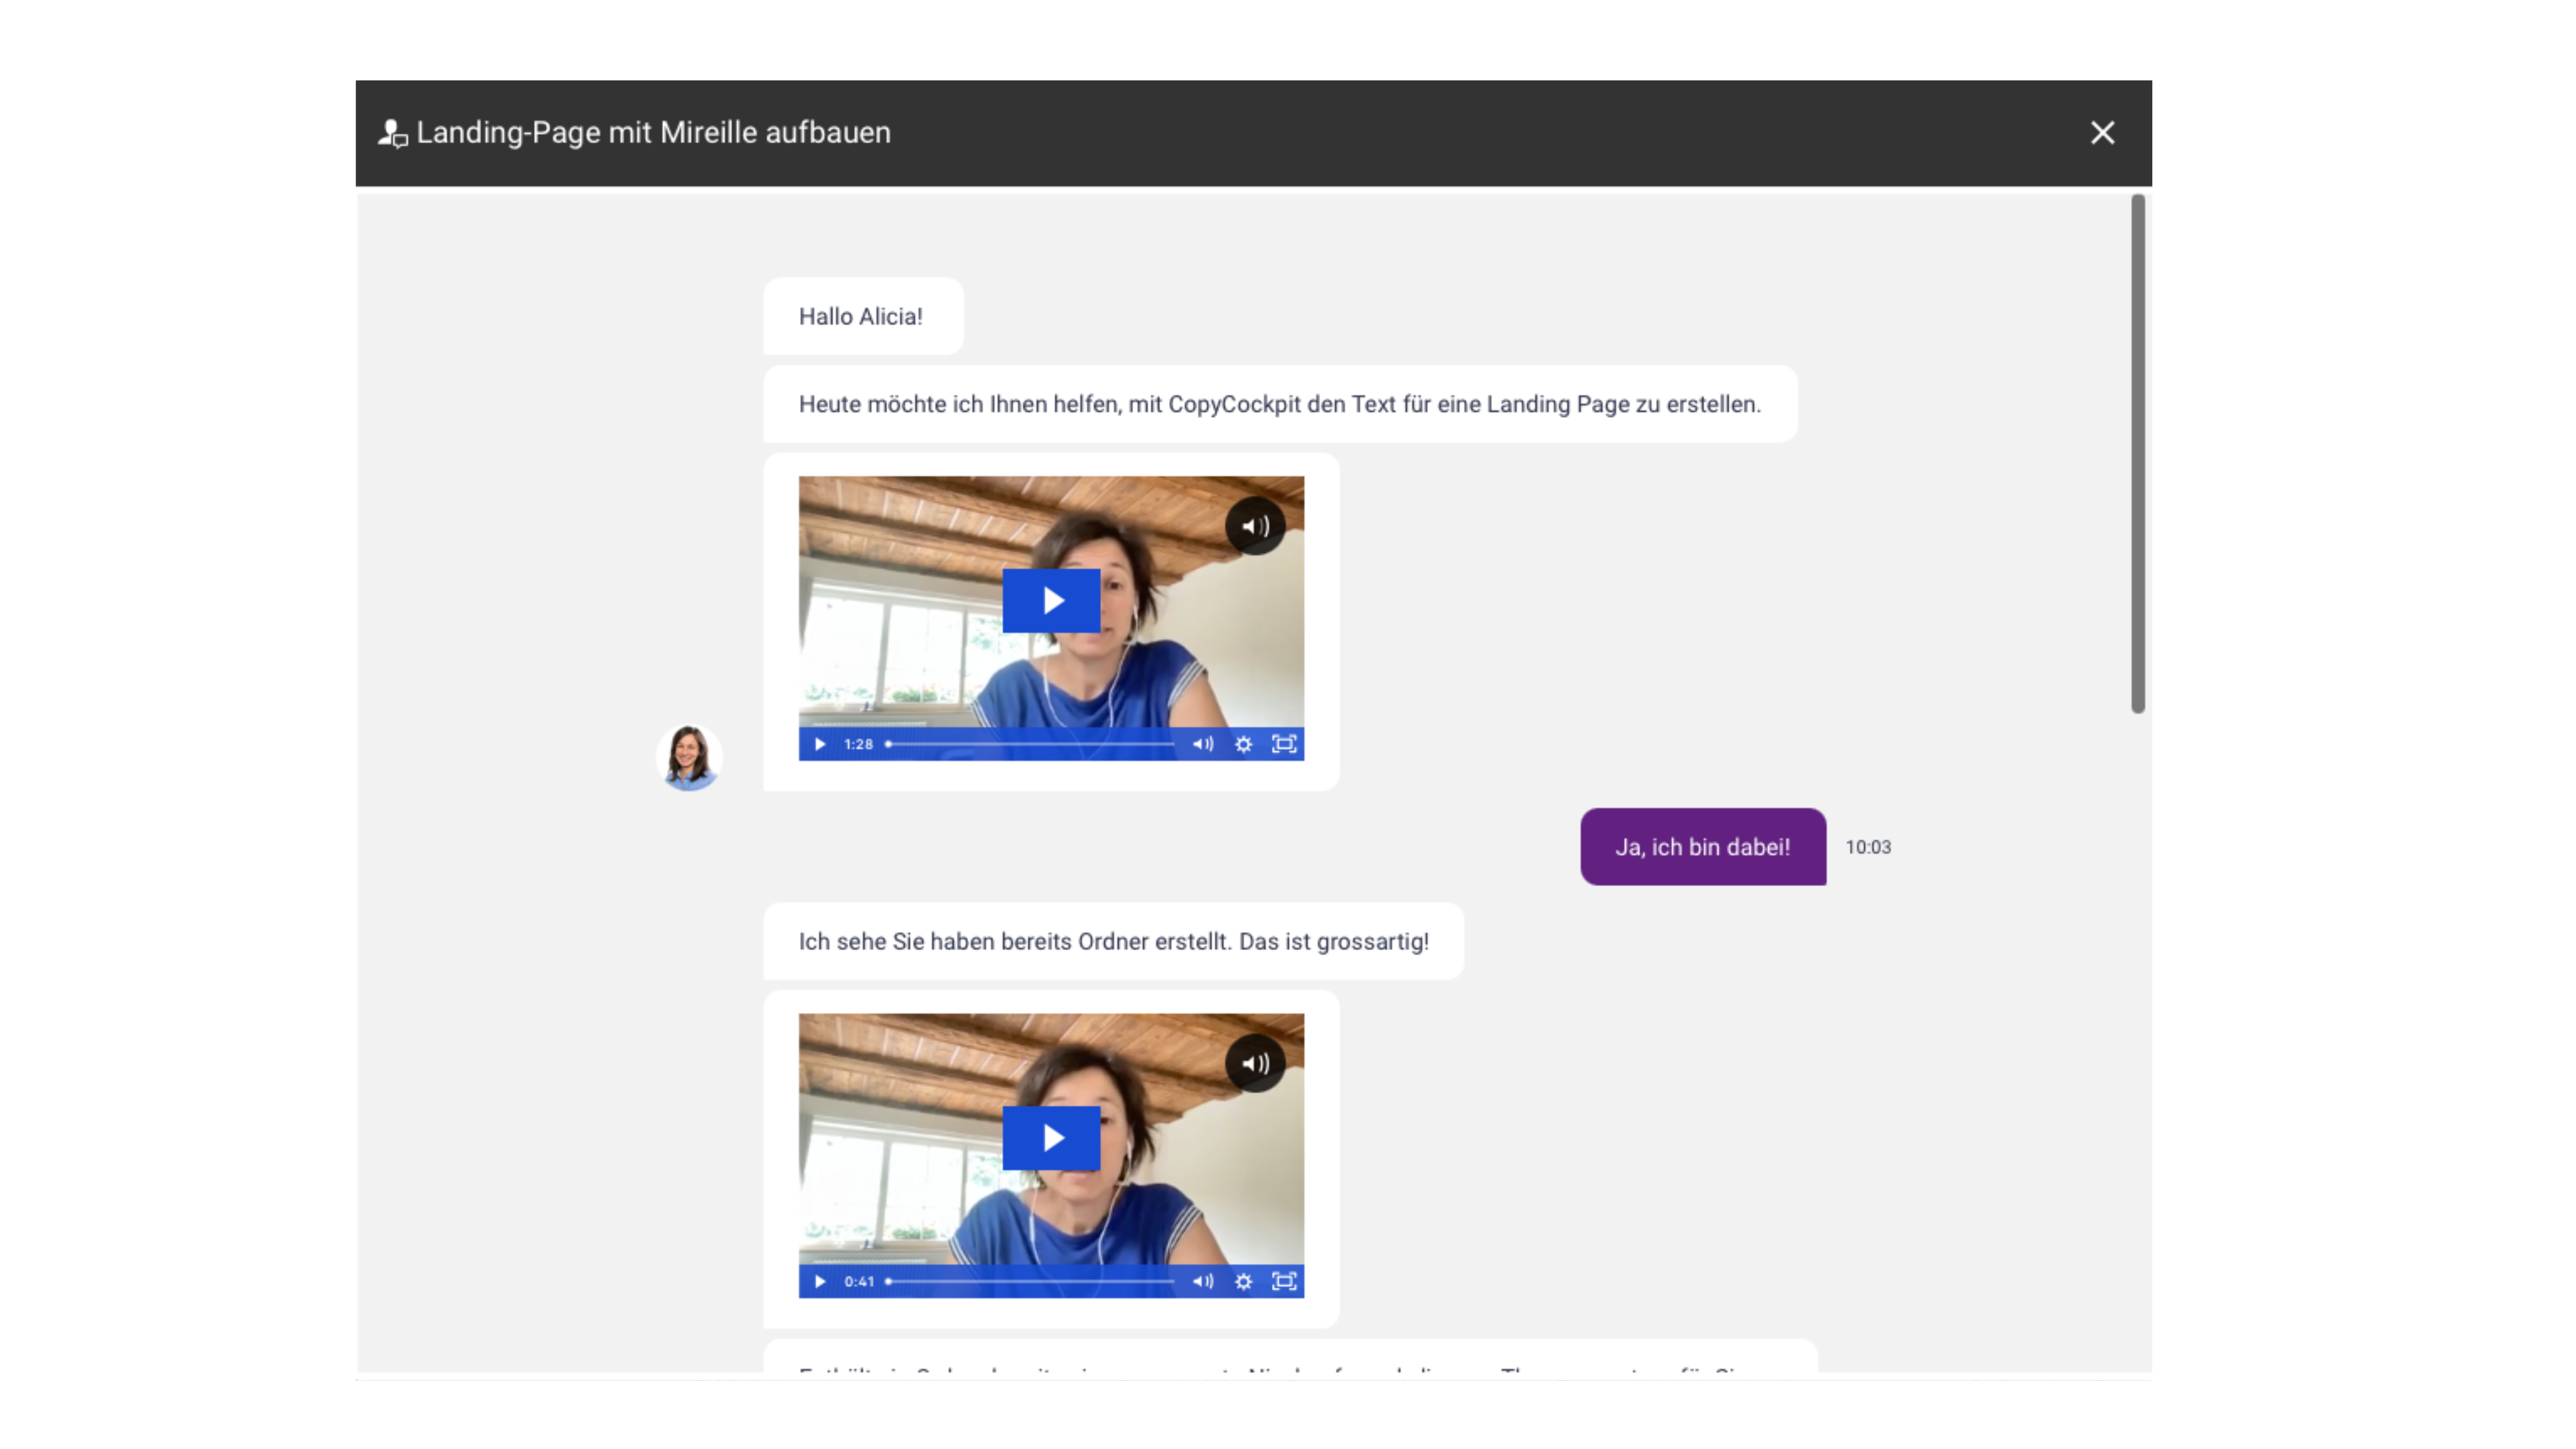Enter fullscreen on the 1:28 video
Viewport: 2576px width, 1449px height.
1284,744
